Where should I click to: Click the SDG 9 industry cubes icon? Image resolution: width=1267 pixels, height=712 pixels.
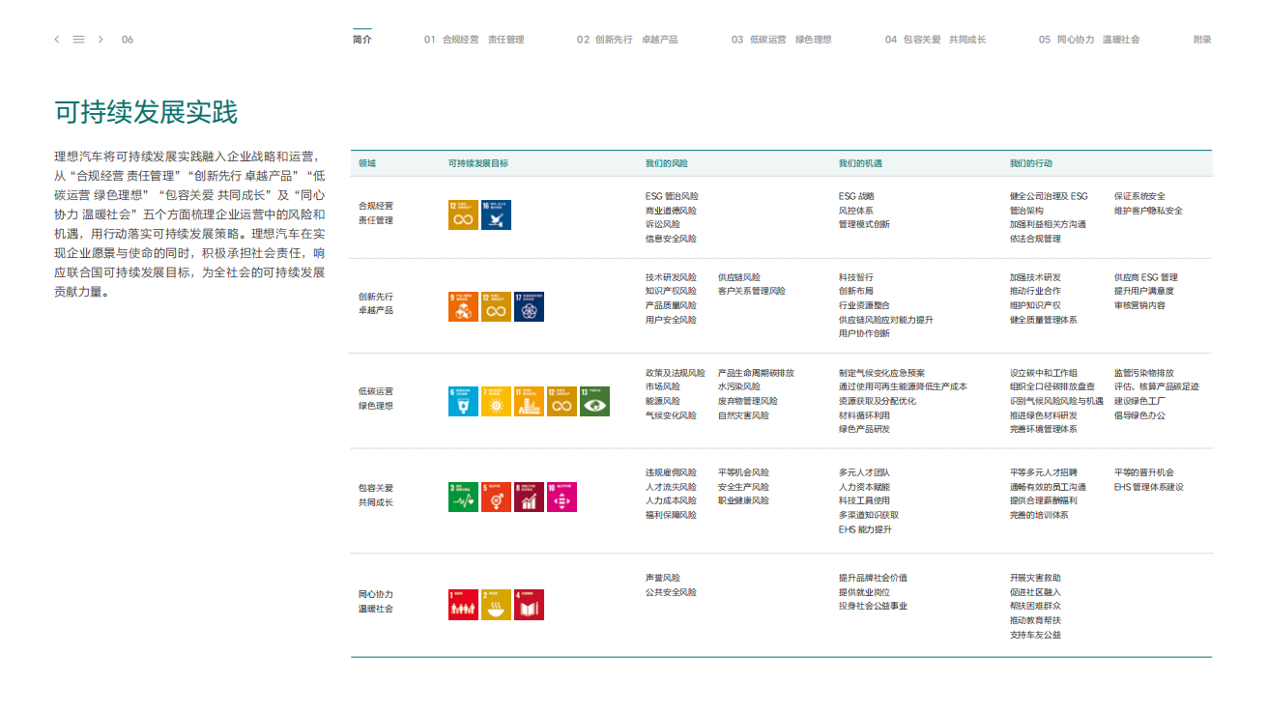[x=464, y=306]
